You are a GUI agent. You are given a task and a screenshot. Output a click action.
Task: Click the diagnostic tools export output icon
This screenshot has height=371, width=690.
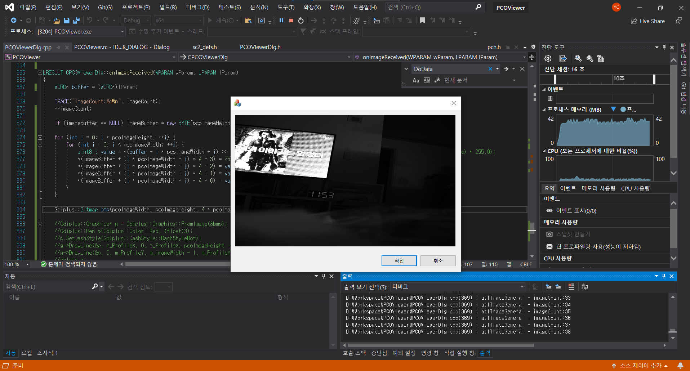[563, 58]
